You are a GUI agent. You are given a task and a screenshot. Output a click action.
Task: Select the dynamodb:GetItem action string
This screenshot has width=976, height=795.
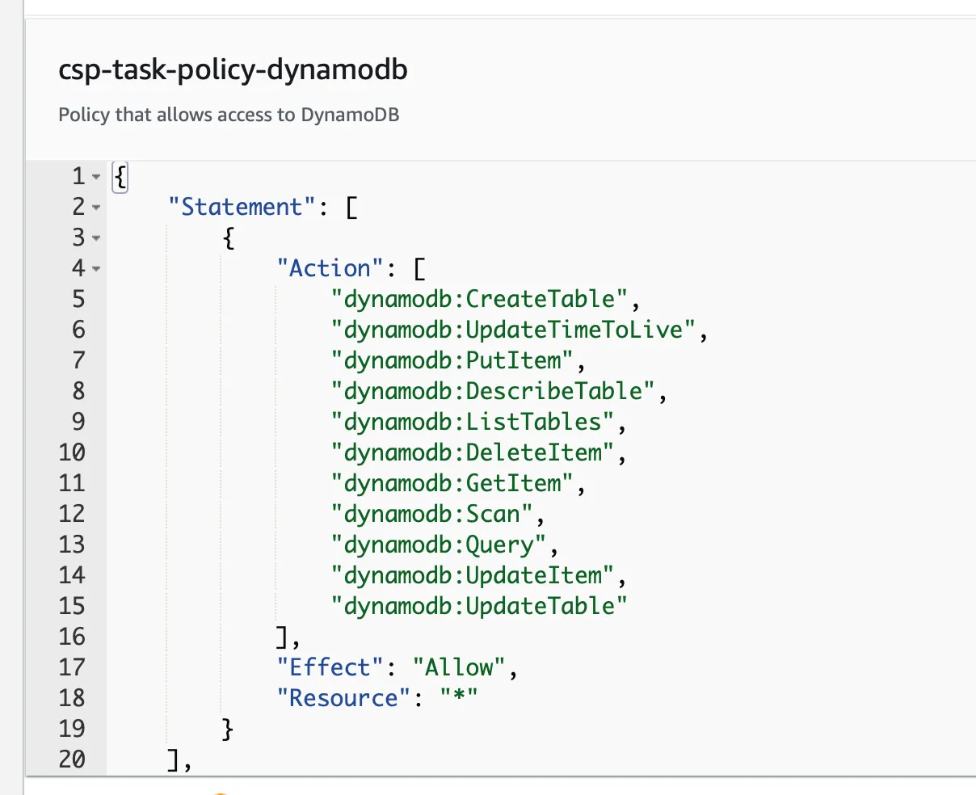(x=452, y=483)
